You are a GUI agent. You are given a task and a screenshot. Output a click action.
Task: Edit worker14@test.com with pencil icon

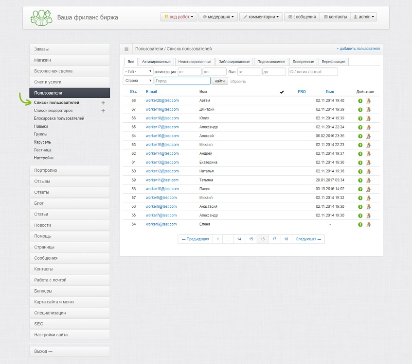pyautogui.click(x=368, y=154)
